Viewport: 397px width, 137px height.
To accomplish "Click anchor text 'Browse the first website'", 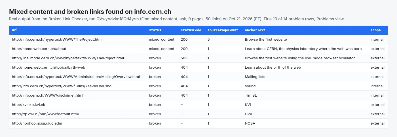I will point(266,40).
